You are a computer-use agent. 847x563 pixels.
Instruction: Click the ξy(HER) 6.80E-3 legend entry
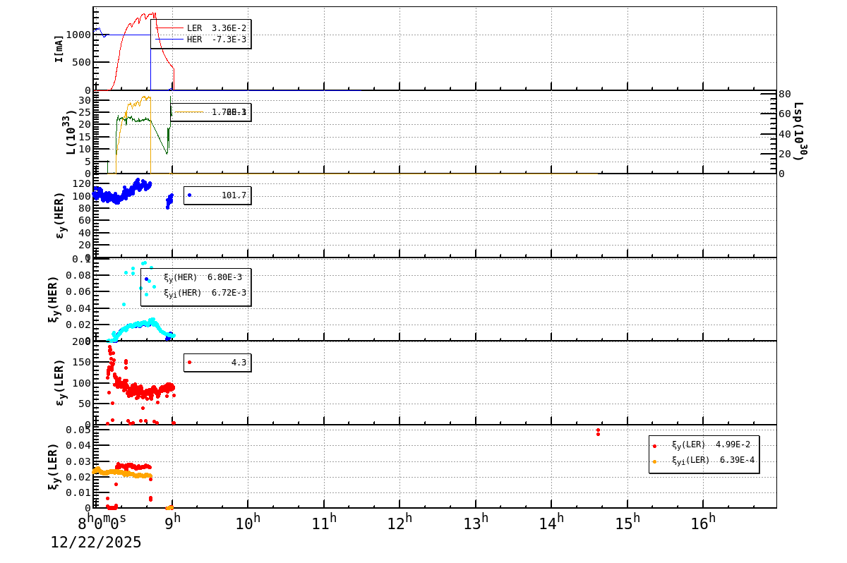(x=196, y=277)
